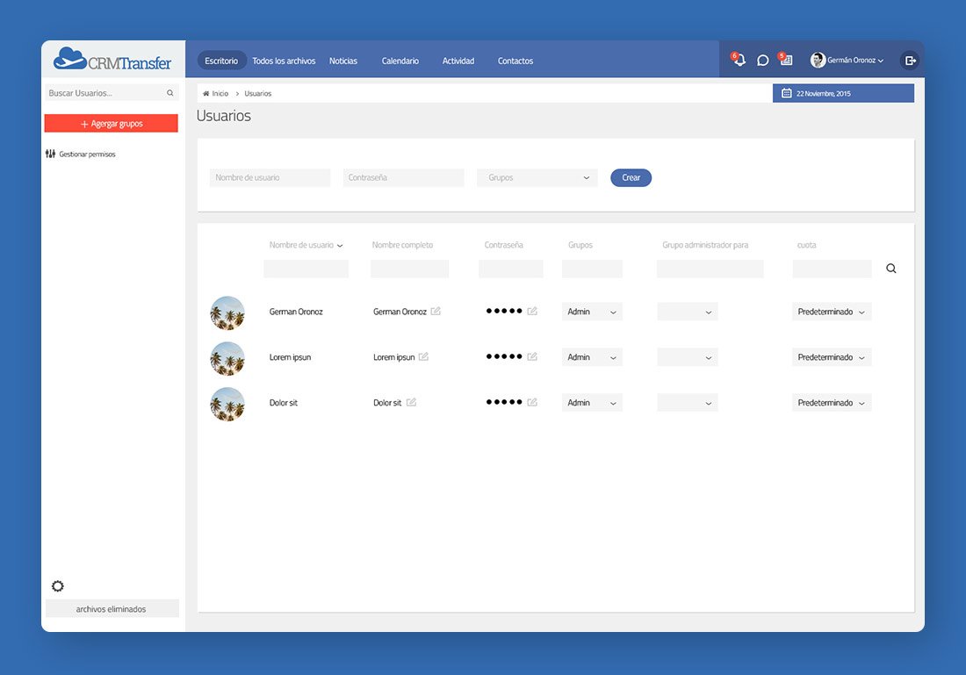Expand the Germán Oronoz account menu

click(x=855, y=61)
